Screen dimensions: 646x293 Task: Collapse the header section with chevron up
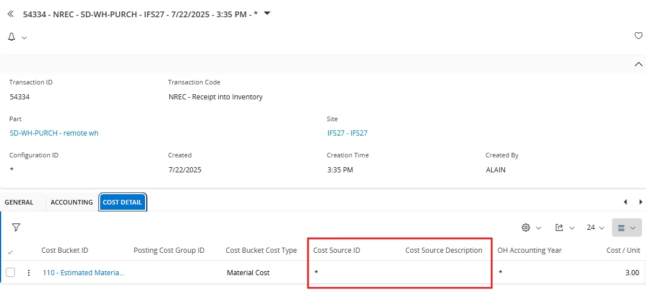click(x=638, y=64)
